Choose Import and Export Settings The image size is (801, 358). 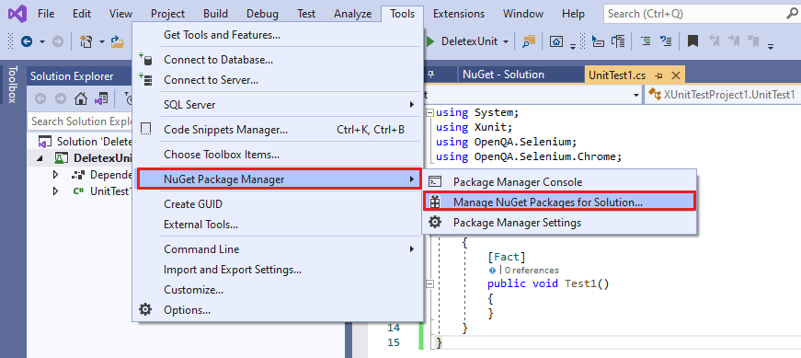click(x=278, y=269)
